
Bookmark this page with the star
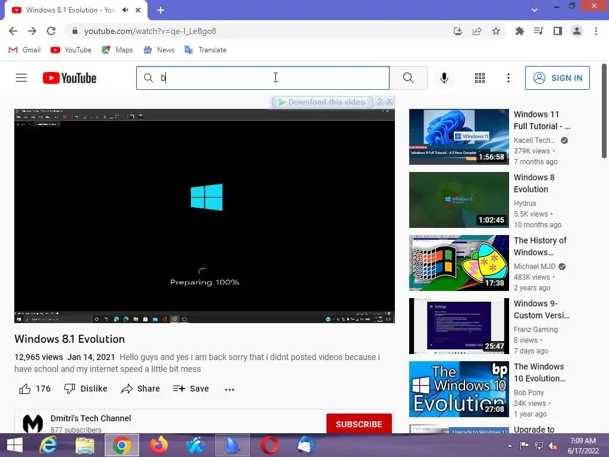496,31
